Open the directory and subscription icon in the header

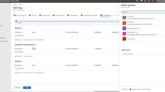(x=137, y=1)
